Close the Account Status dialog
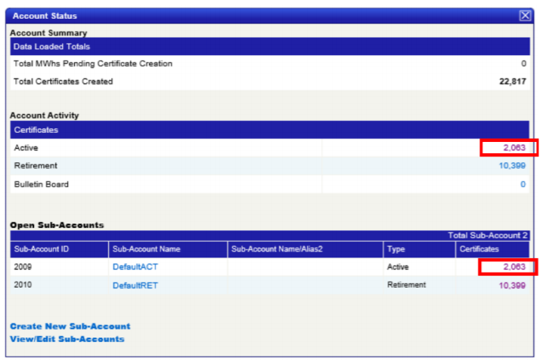This screenshot has height=364, width=543. pyautogui.click(x=525, y=16)
